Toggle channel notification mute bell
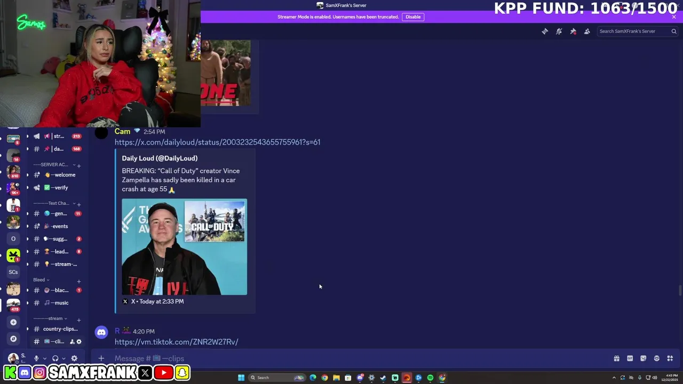The height and width of the screenshot is (384, 683). [x=559, y=31]
